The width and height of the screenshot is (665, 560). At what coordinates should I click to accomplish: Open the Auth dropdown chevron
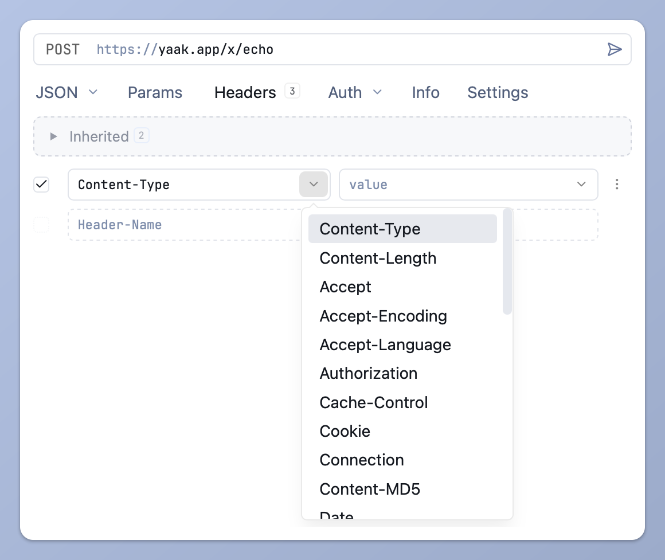tap(377, 92)
